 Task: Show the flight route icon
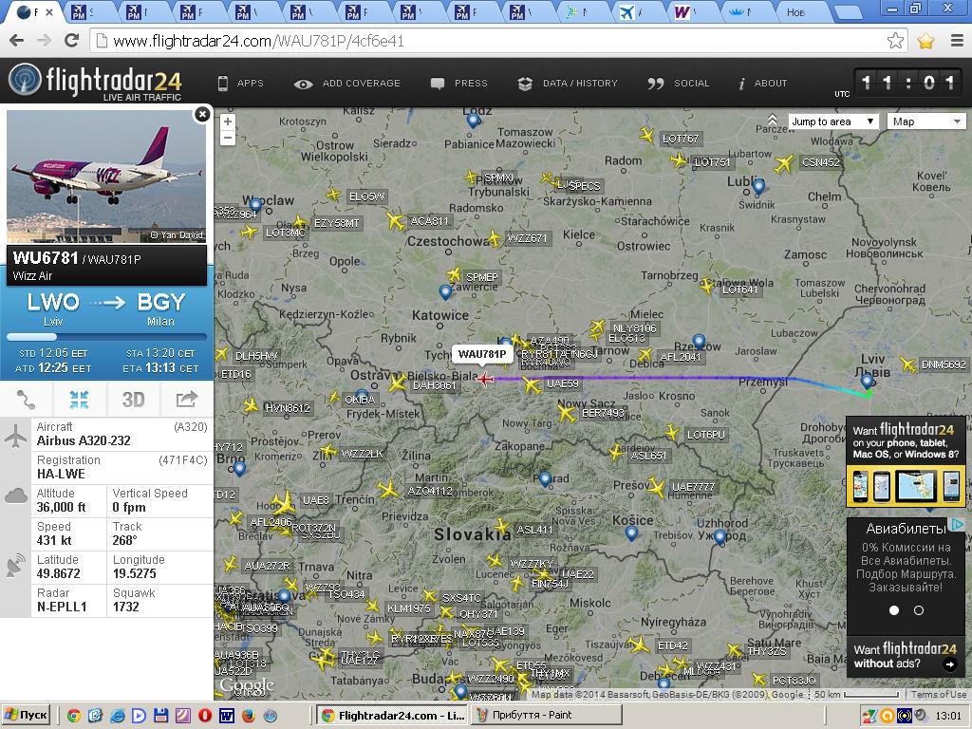pyautogui.click(x=27, y=400)
